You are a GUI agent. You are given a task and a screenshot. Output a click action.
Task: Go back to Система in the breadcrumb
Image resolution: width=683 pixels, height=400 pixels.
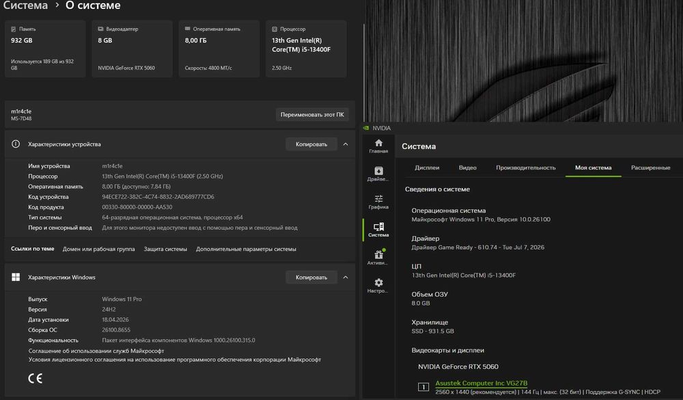click(25, 5)
